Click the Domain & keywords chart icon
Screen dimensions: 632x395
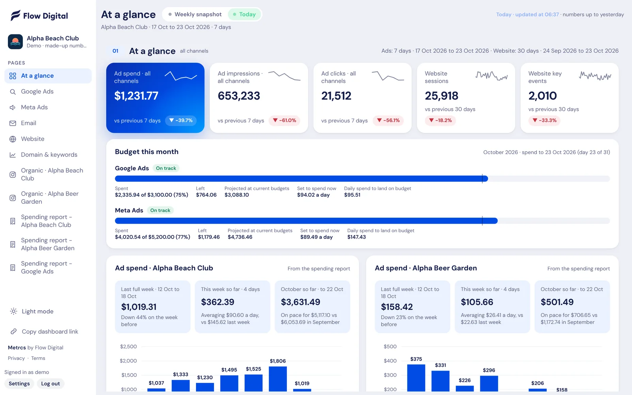click(13, 155)
